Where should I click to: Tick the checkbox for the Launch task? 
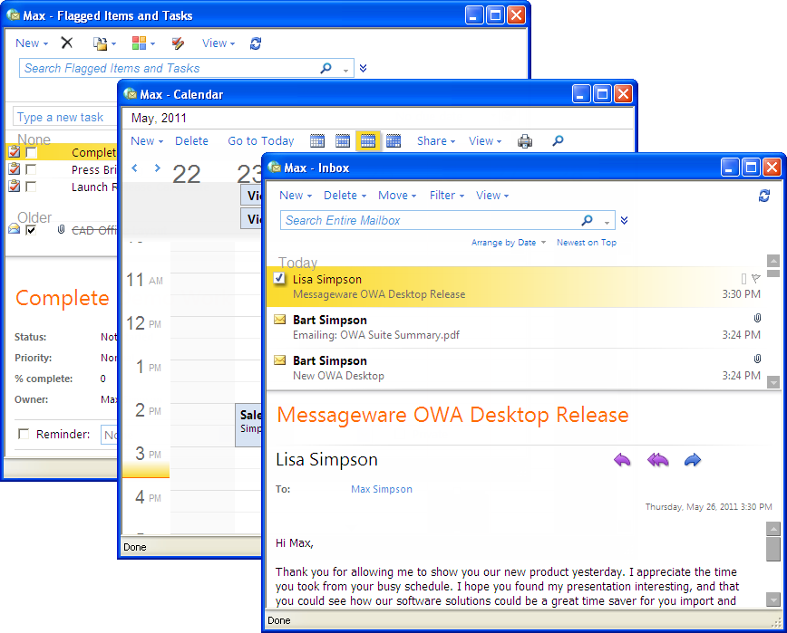tap(31, 187)
